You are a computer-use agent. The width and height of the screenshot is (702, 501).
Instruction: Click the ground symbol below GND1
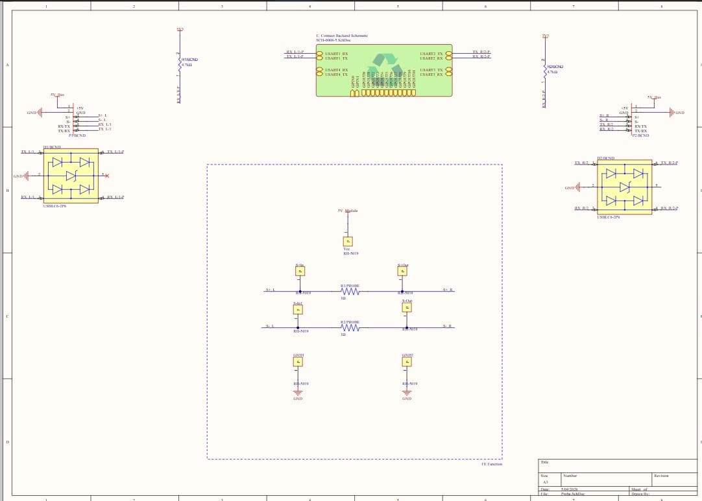click(x=298, y=393)
